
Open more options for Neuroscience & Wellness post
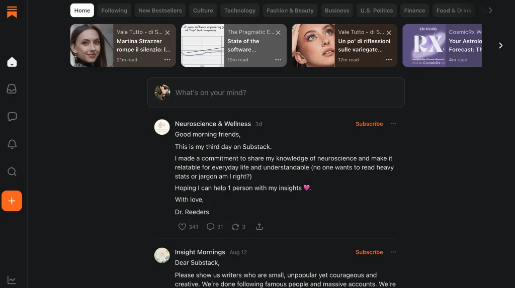point(393,124)
